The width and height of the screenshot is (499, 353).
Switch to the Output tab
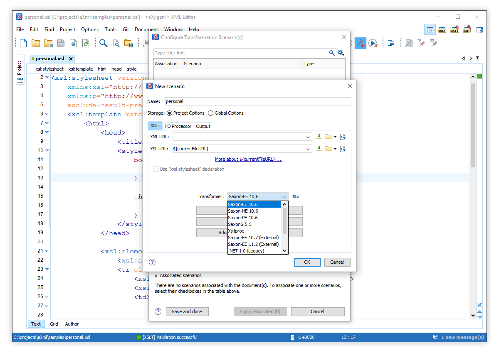[203, 126]
